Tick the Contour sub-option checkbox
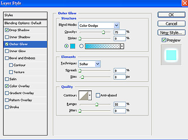188x140 pixels. click(x=11, y=65)
